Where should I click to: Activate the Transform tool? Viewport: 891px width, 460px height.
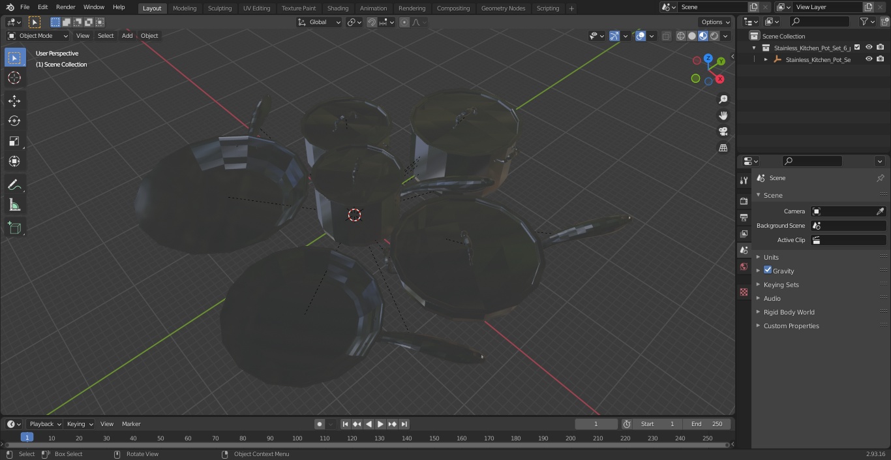coord(14,161)
